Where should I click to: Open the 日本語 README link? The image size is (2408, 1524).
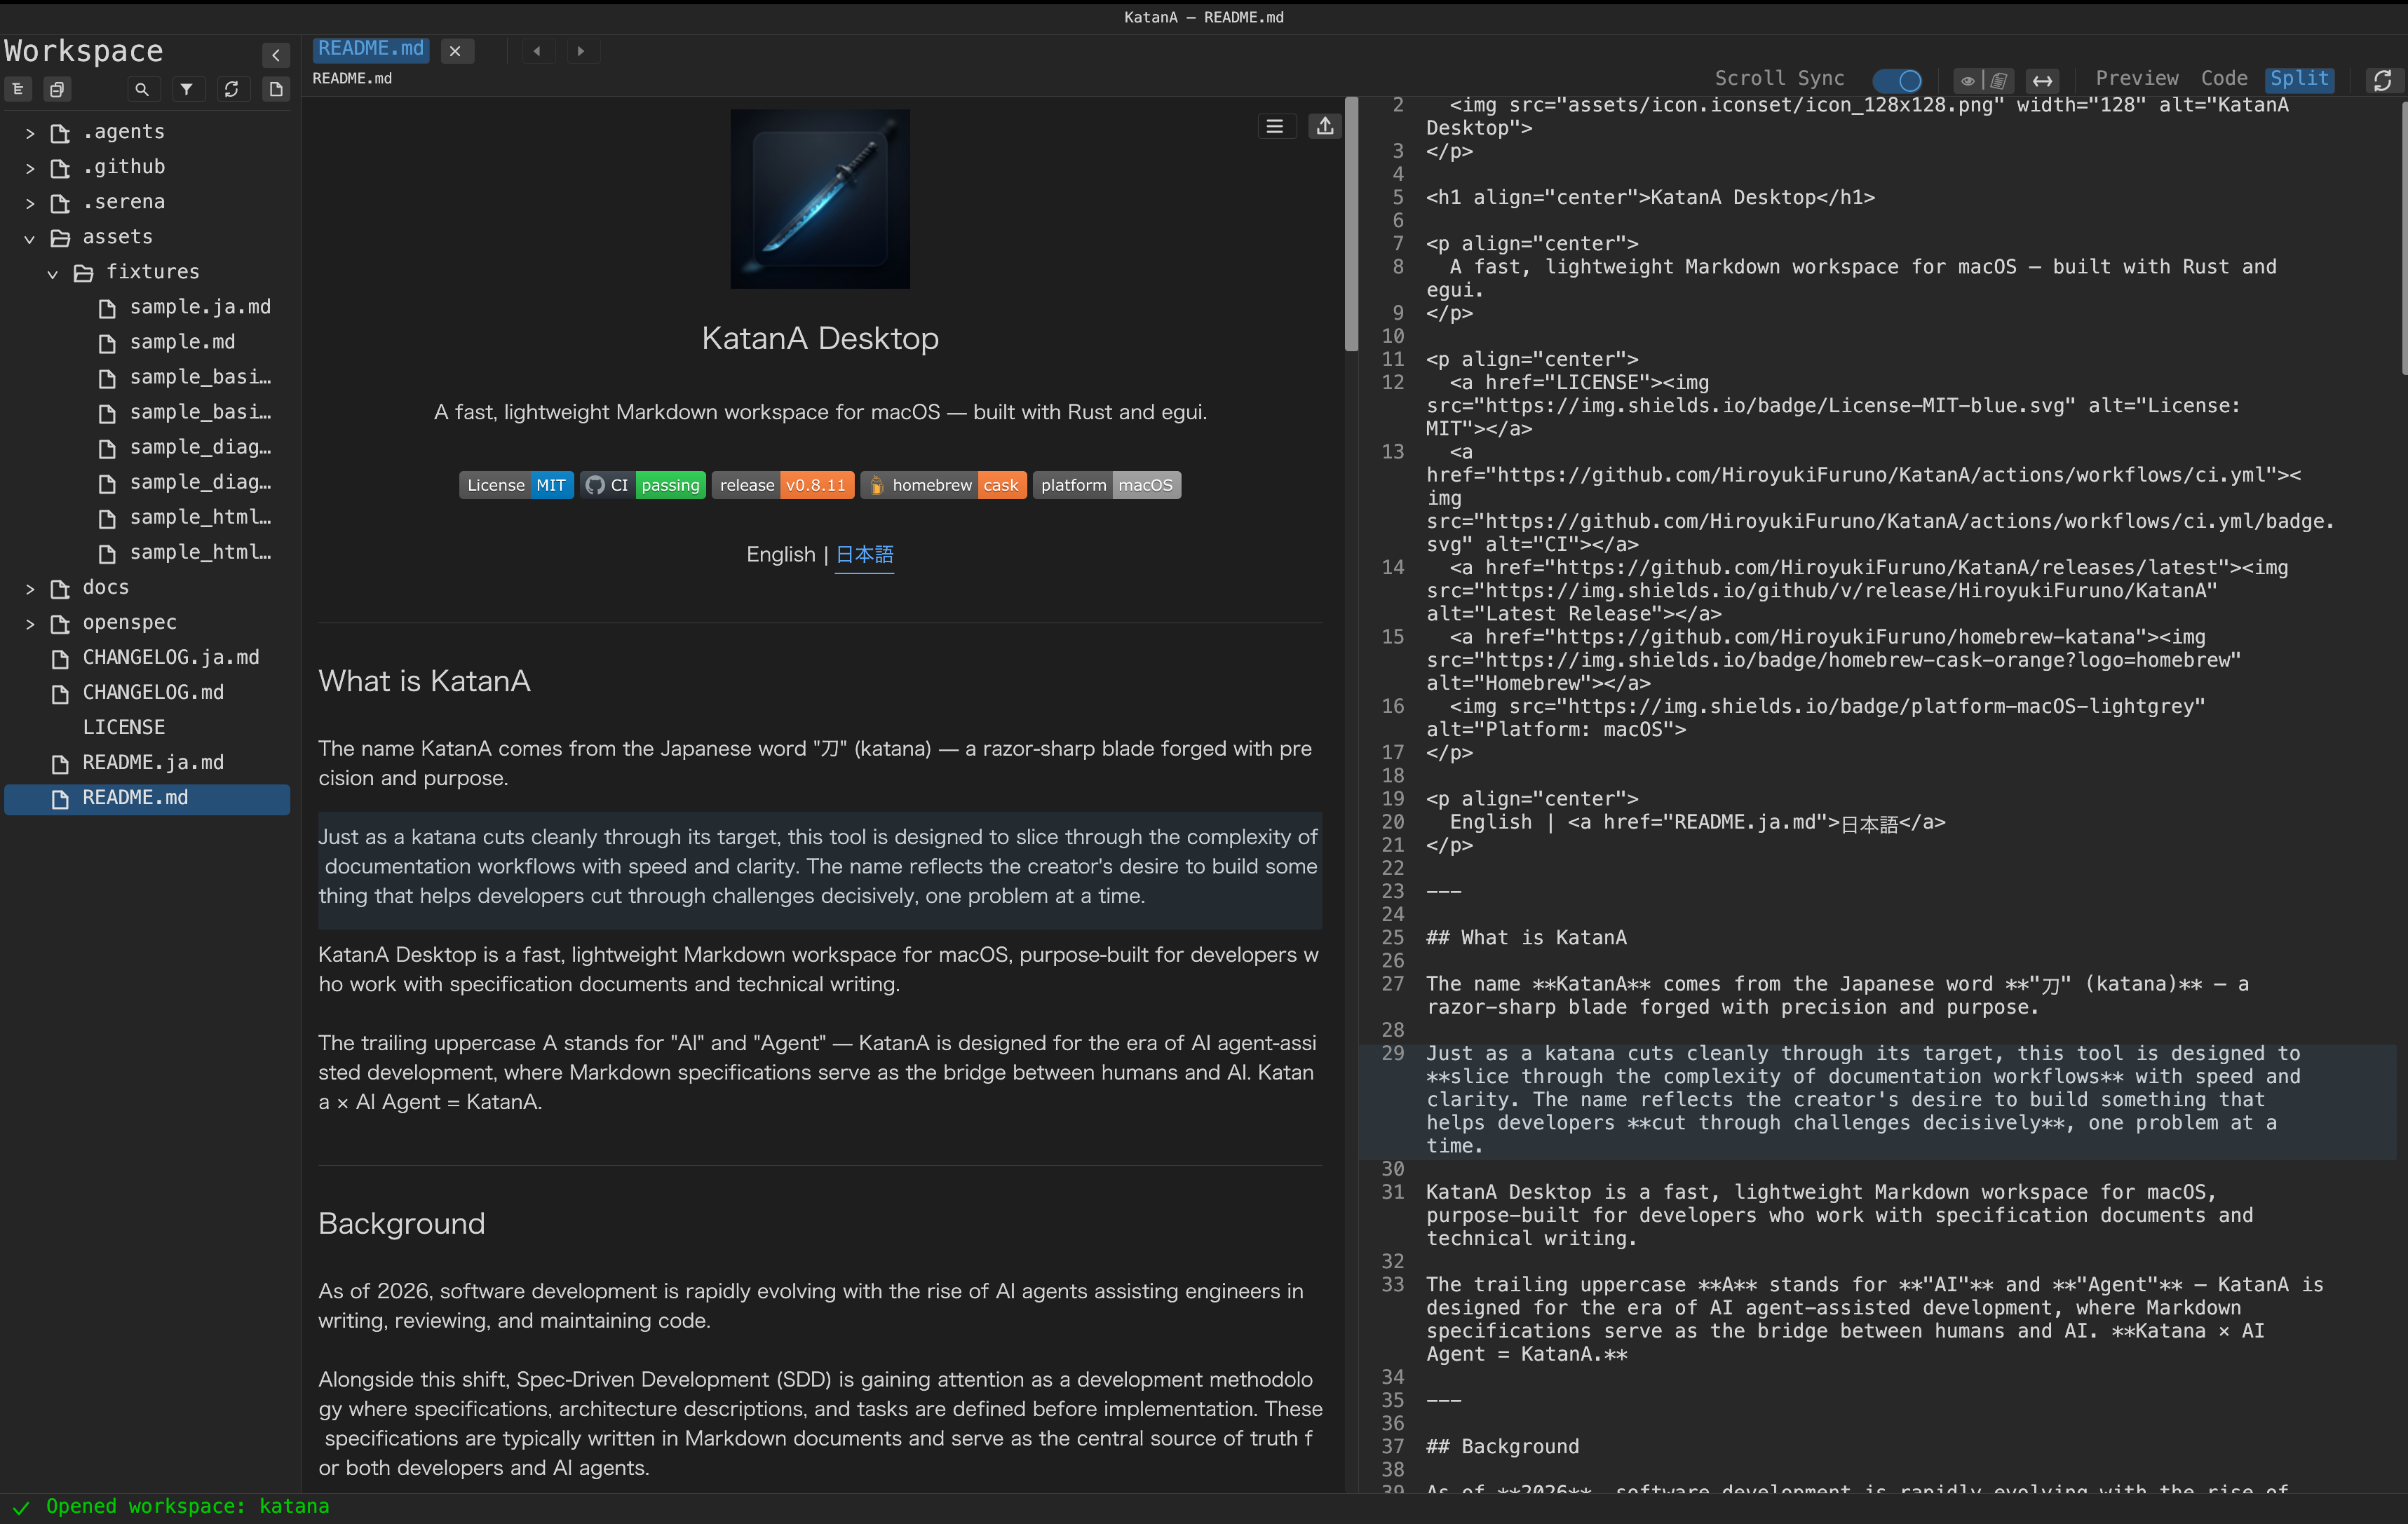point(863,555)
